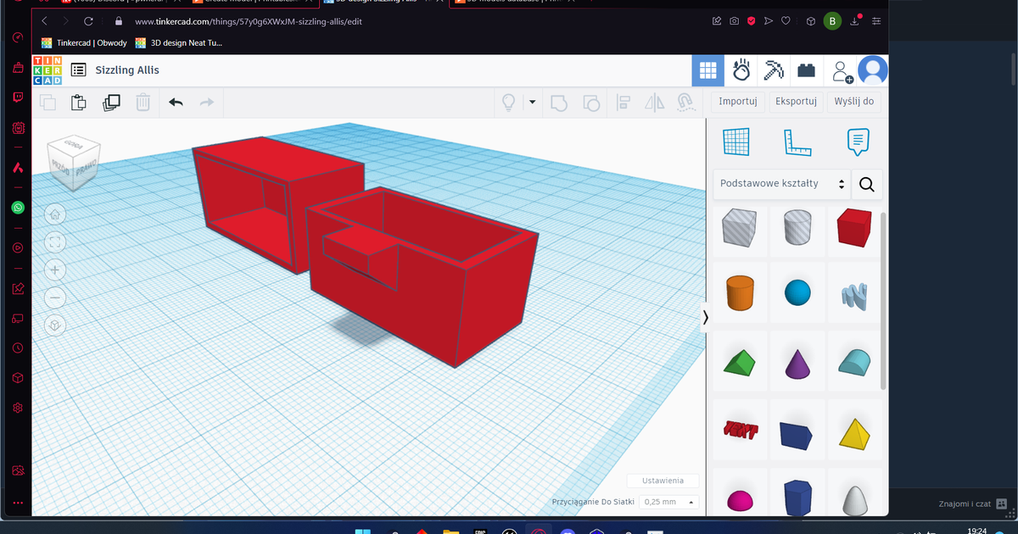This screenshot has width=1018, height=534.
Task: Toggle the blue grid view mode
Action: pyautogui.click(x=708, y=70)
